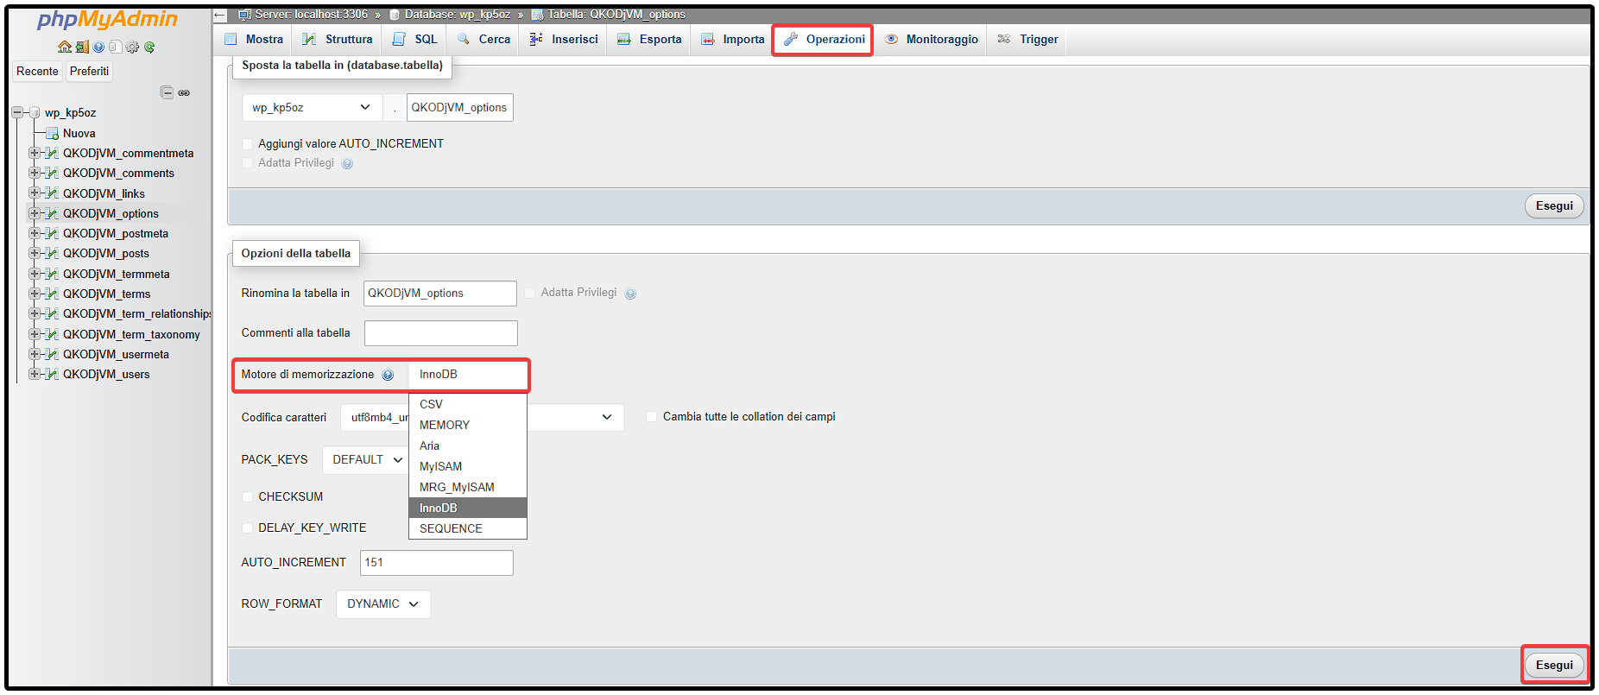Image resolution: width=1599 pixels, height=695 pixels.
Task: Reload navigation panel green refresh icon
Action: (149, 47)
